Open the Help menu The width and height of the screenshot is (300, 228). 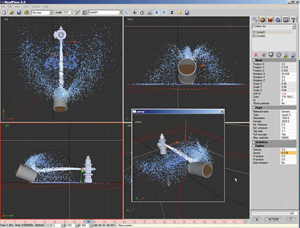(46, 7)
